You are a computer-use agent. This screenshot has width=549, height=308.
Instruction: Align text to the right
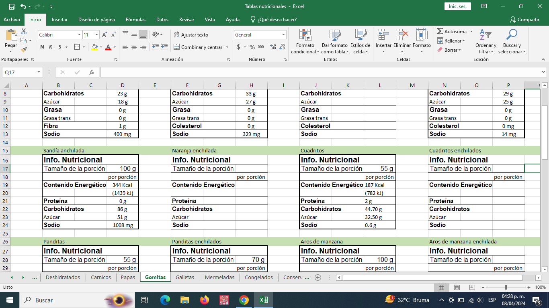[143, 47]
